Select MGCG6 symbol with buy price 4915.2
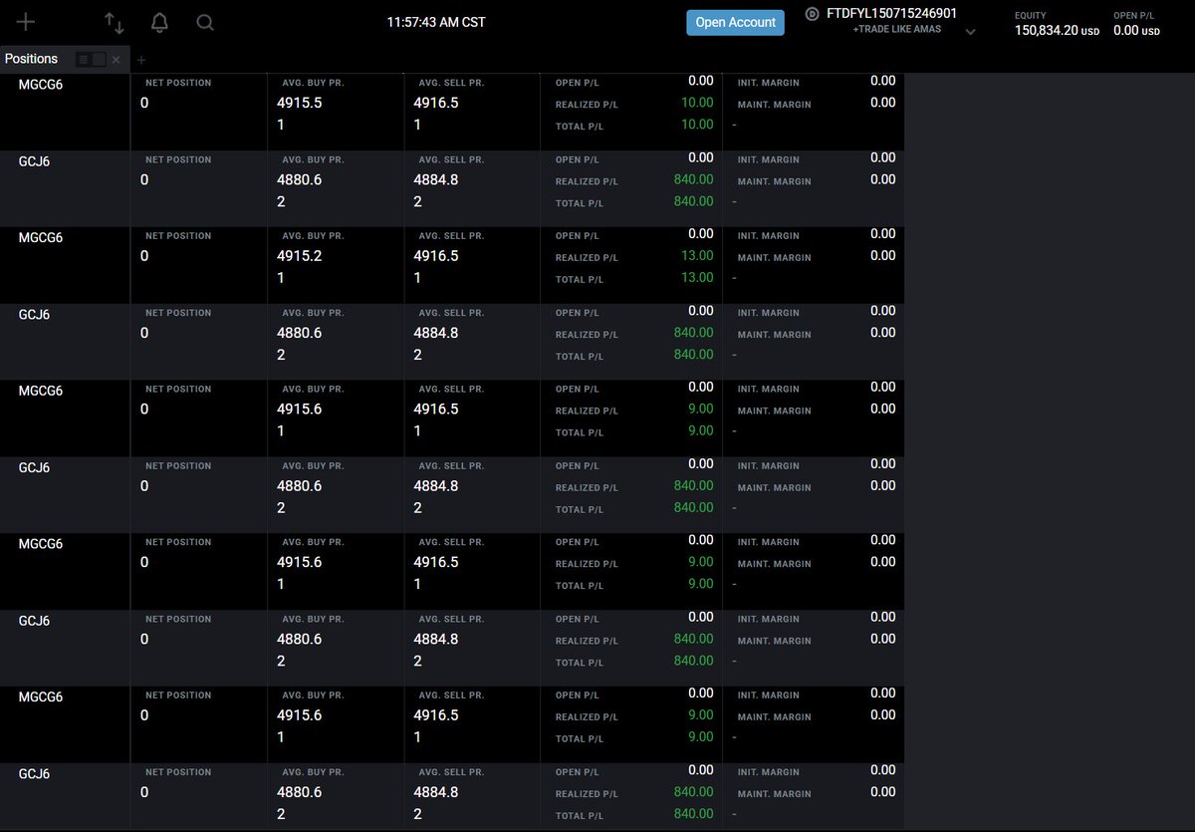Screen dimensions: 1195x832 tap(41, 237)
